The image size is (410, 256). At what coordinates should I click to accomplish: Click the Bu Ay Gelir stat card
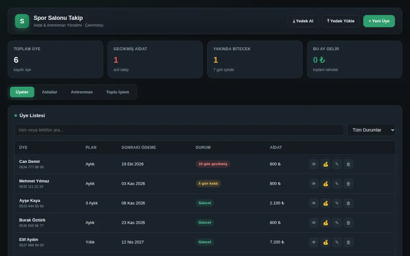coord(355,59)
